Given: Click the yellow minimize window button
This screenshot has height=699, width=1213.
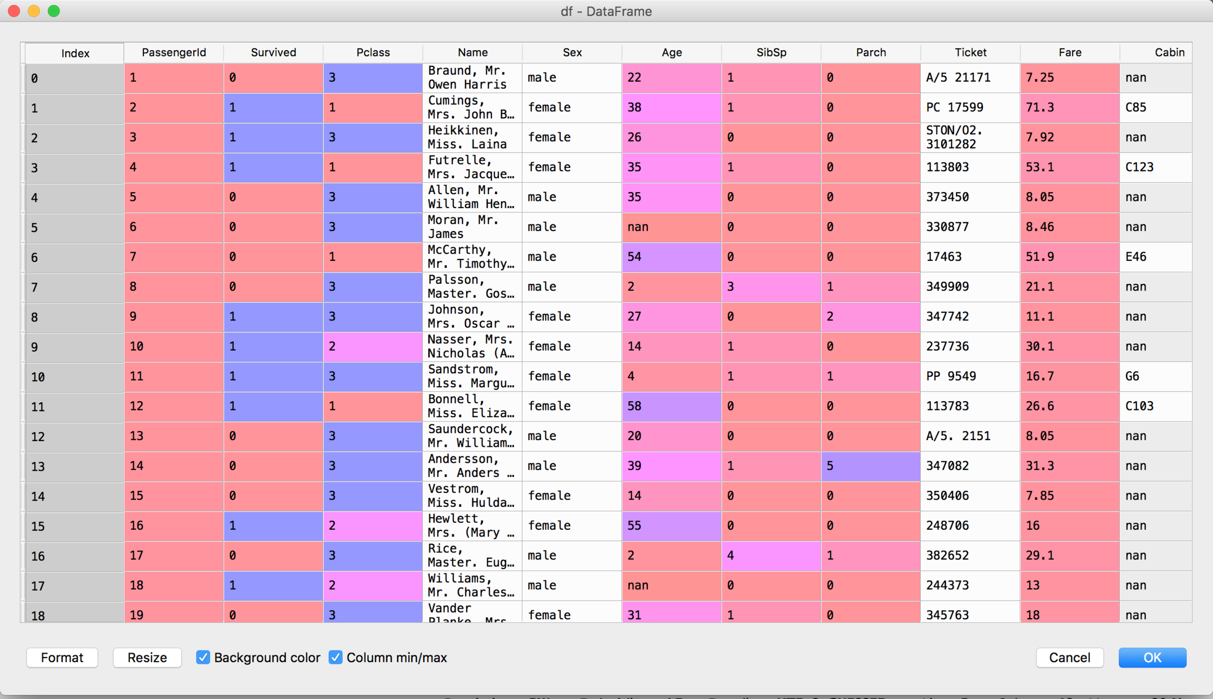Looking at the screenshot, I should [x=34, y=11].
